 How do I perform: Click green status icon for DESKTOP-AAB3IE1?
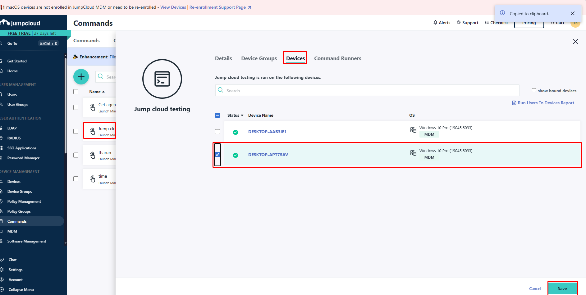(x=236, y=132)
